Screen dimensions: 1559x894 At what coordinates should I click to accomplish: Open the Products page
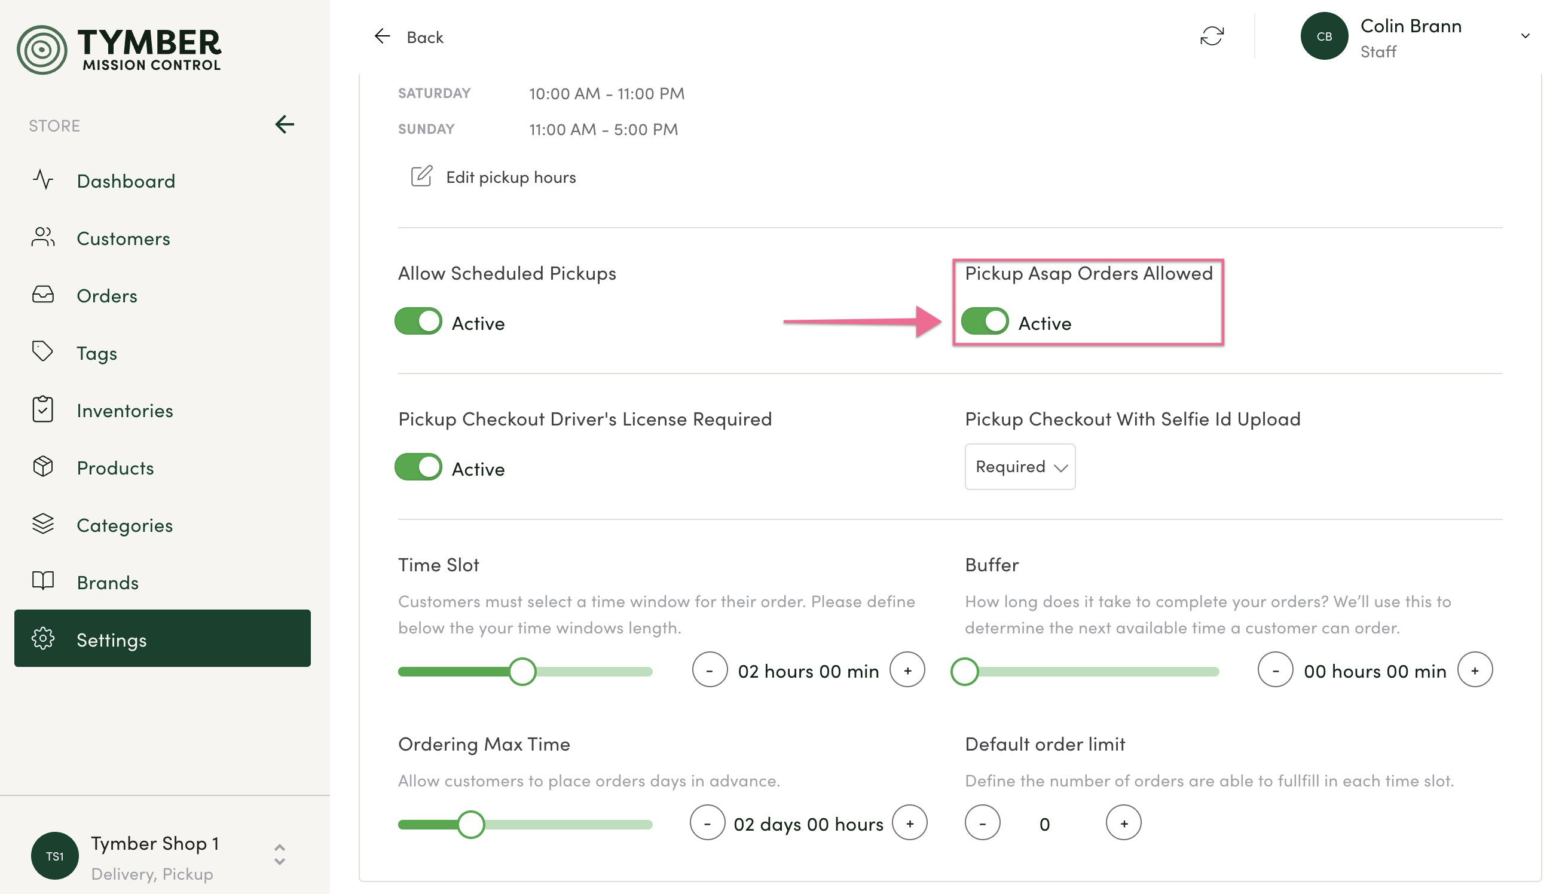point(163,468)
